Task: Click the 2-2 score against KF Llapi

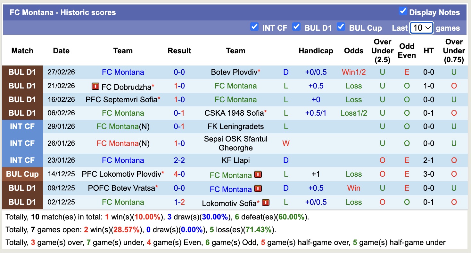Action: (179, 160)
